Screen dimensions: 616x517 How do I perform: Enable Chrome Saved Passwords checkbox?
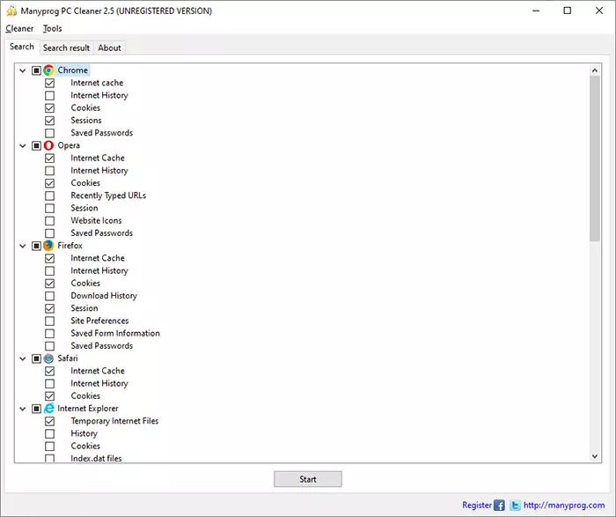[x=49, y=133]
